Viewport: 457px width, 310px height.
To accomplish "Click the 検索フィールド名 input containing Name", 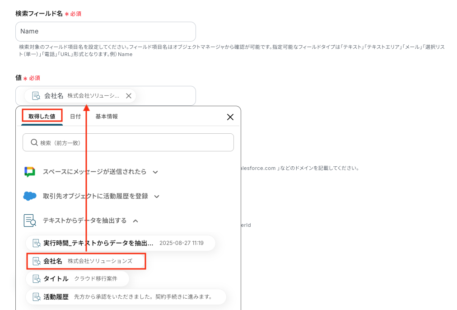I will tap(106, 32).
